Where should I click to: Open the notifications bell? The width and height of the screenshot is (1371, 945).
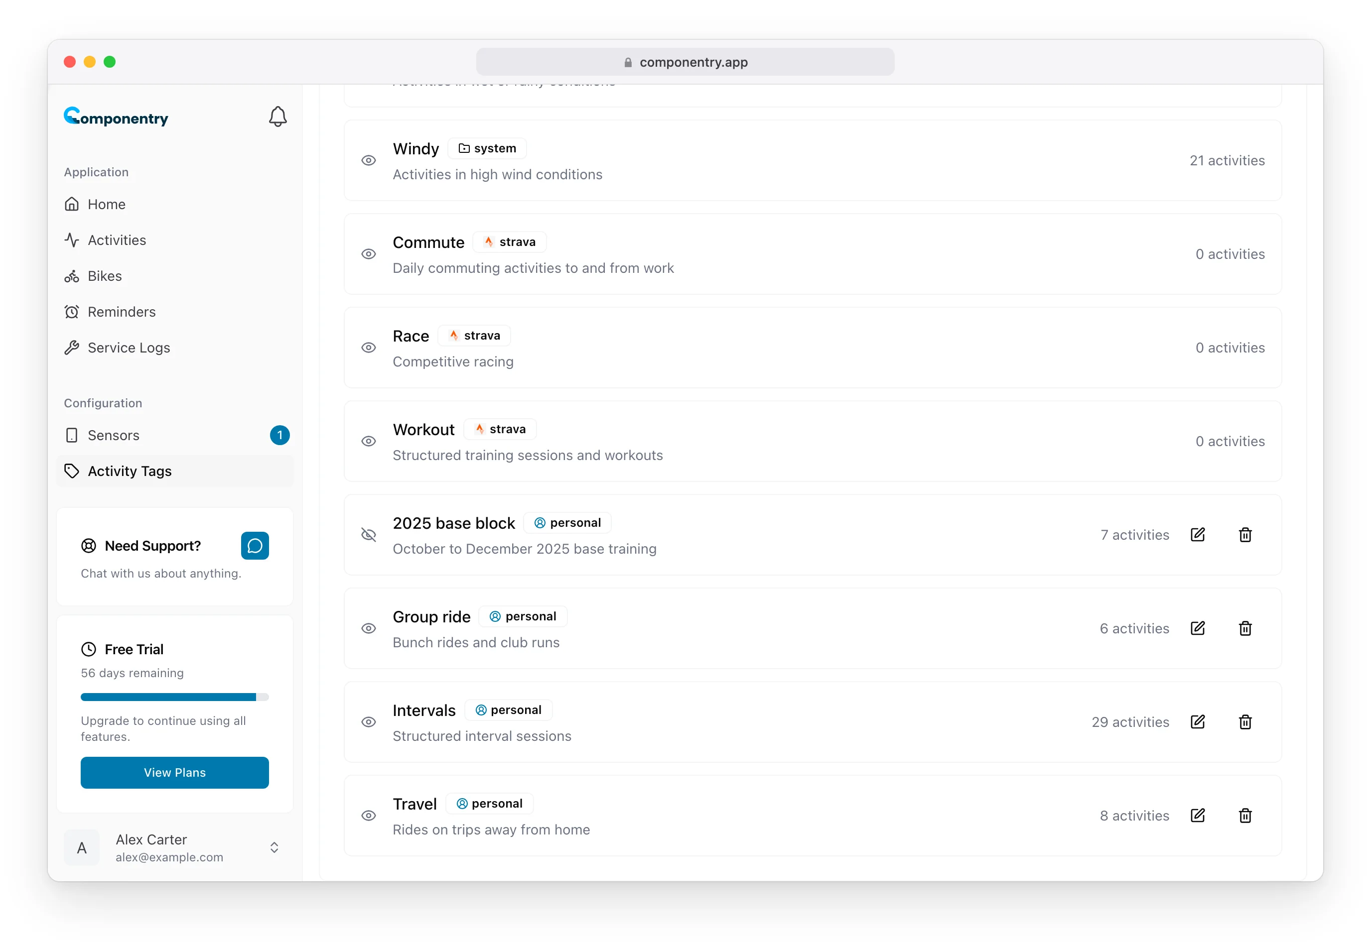[278, 117]
